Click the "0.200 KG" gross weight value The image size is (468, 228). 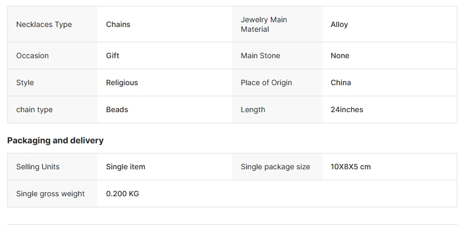point(122,194)
